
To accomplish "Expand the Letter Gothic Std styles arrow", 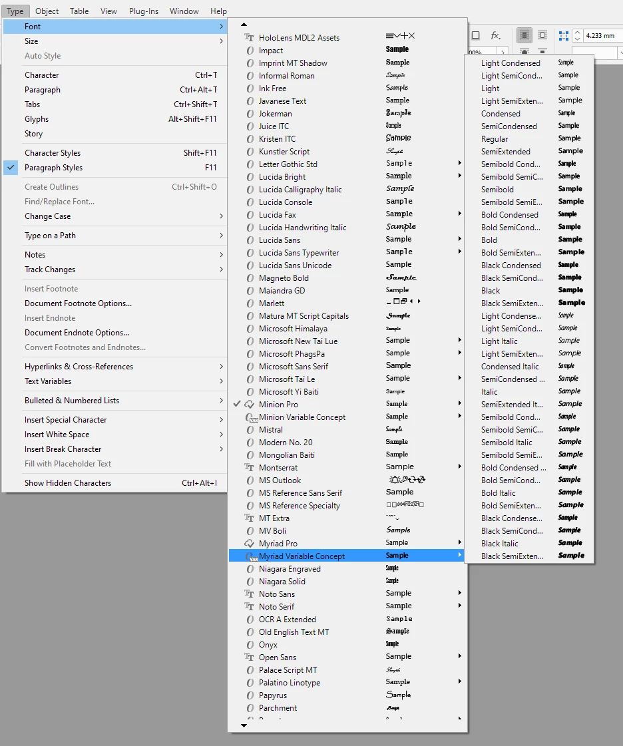I will coord(460,163).
